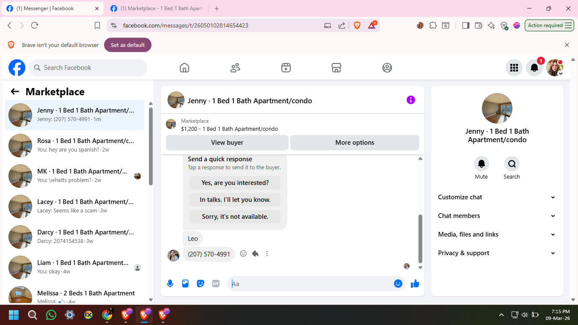Record a voice clip with microphone icon
578x325 pixels.
pyautogui.click(x=170, y=284)
